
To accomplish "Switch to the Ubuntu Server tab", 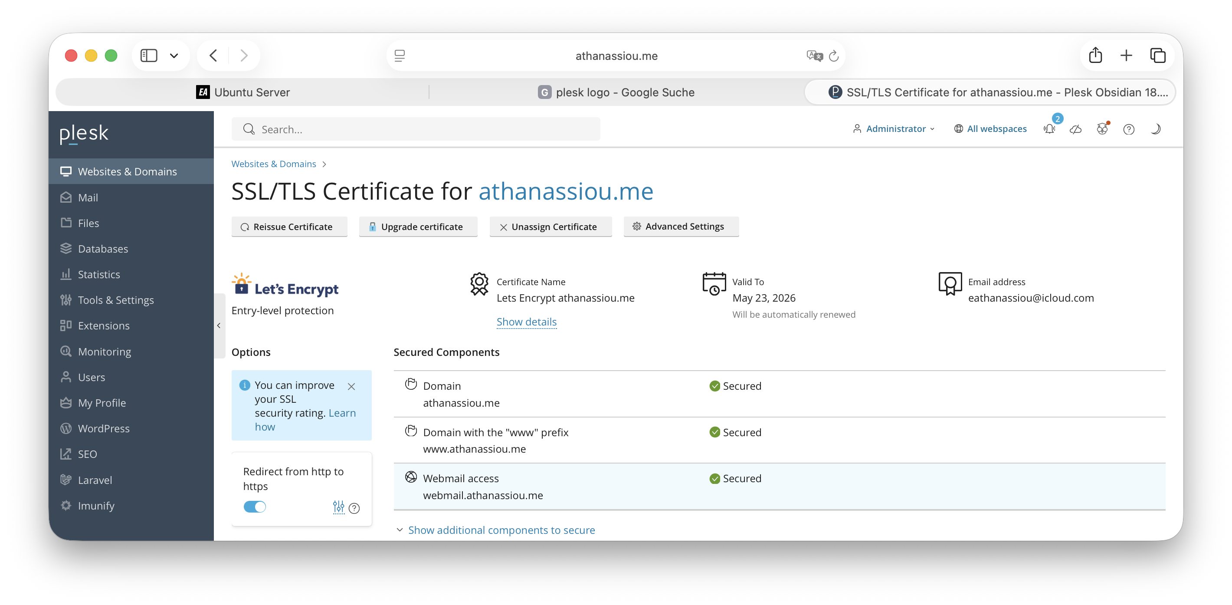I will point(243,92).
